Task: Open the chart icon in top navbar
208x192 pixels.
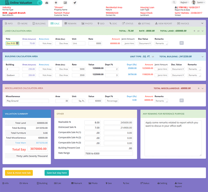Action: (x=65, y=3)
